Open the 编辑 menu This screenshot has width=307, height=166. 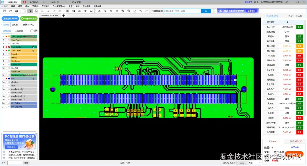(13, 6)
